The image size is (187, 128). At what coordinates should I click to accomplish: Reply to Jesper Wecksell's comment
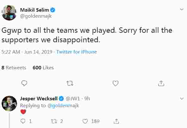coord(23,121)
